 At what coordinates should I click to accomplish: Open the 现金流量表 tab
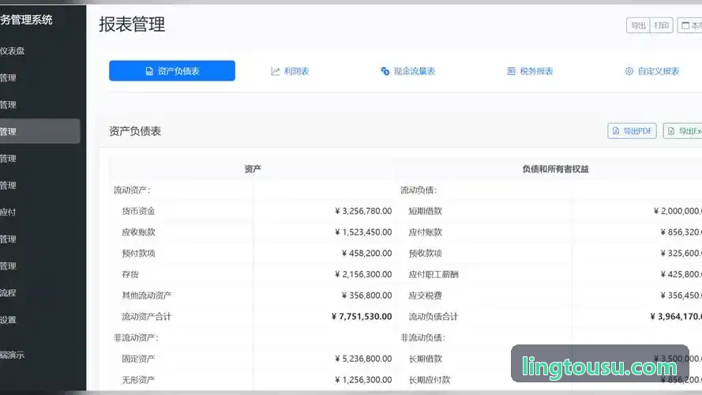click(408, 71)
